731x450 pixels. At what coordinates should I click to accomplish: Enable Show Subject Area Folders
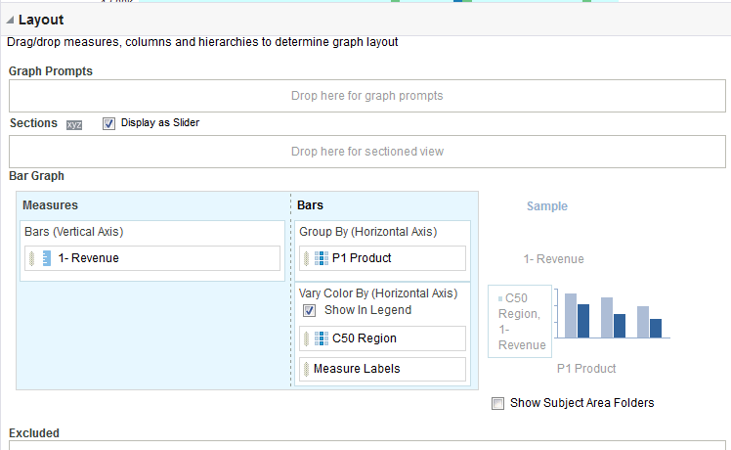point(498,403)
